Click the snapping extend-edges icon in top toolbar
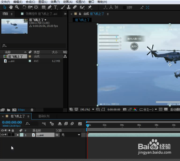The height and width of the screenshot is (161, 180). (x=142, y=8)
